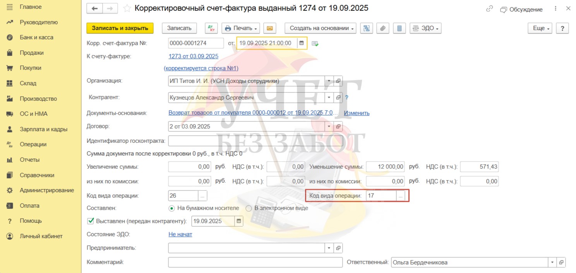The image size is (576, 273).
Task: Open the three-dot window menu
Action: tap(556, 8)
